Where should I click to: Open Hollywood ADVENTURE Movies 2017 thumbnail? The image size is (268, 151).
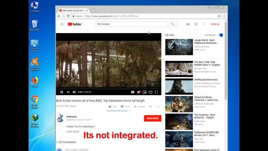coord(179,139)
